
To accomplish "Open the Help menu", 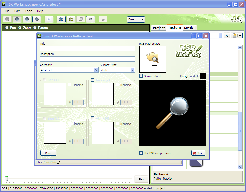I will tap(40, 11).
